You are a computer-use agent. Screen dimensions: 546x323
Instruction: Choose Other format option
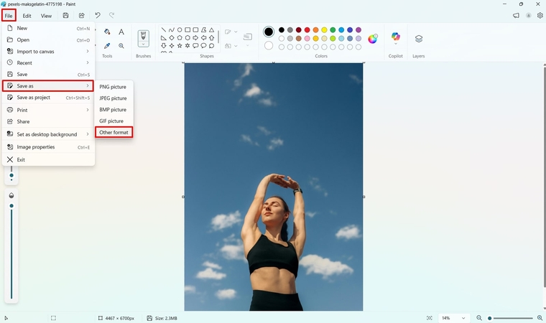[x=114, y=132]
